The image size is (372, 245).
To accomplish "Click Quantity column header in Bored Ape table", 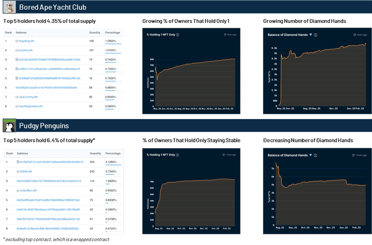I will click(x=95, y=33).
